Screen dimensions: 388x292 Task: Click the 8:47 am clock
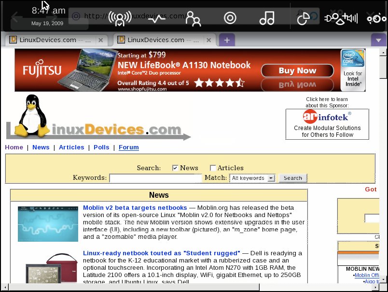[48, 11]
